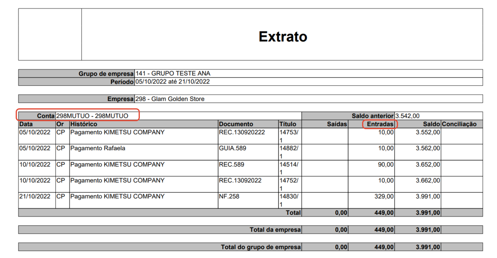Click the Período label
This screenshot has height=258, width=497.
pos(122,82)
